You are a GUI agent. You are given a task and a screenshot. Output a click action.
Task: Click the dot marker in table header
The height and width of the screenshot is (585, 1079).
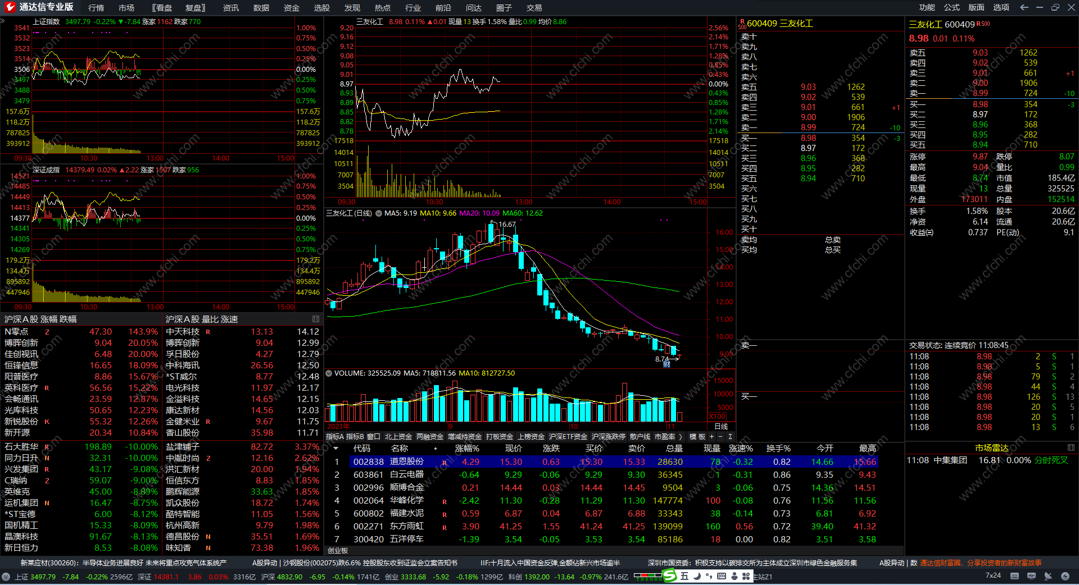coord(436,449)
